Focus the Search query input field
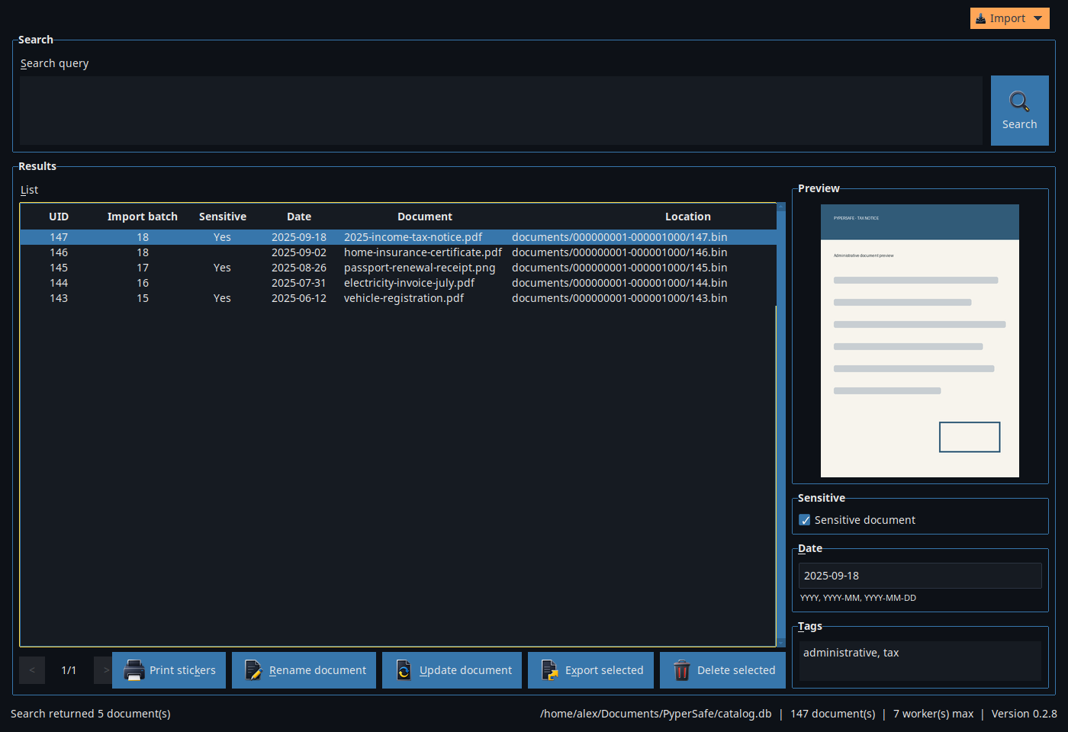This screenshot has width=1068, height=732. pyautogui.click(x=501, y=111)
